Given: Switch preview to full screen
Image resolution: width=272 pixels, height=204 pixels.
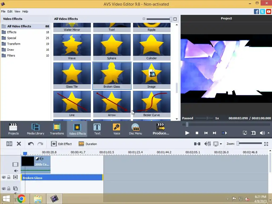Looking at the screenshot, I should (245, 133).
